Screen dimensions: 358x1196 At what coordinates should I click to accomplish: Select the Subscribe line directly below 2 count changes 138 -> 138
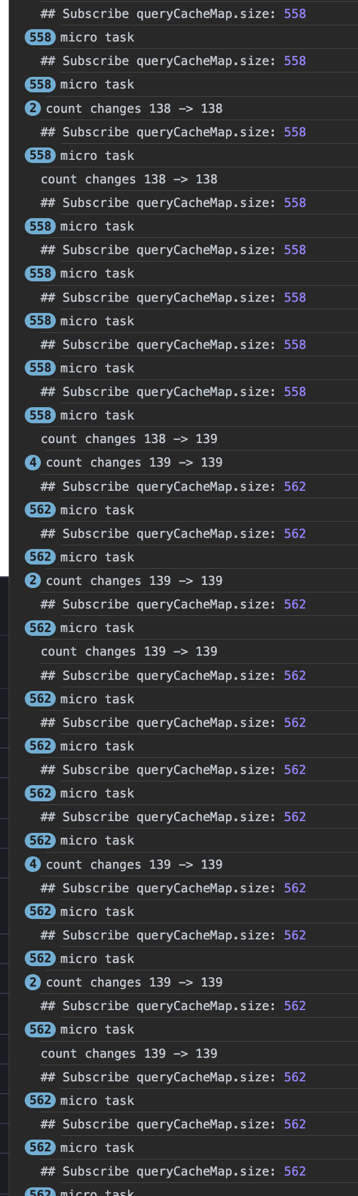(x=173, y=132)
